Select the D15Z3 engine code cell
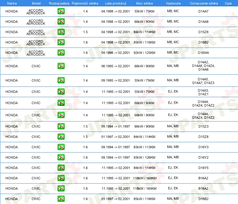 pyautogui.click(x=203, y=126)
